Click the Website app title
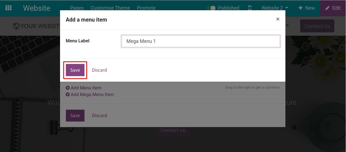The height and width of the screenshot is (152, 346). 37,8
